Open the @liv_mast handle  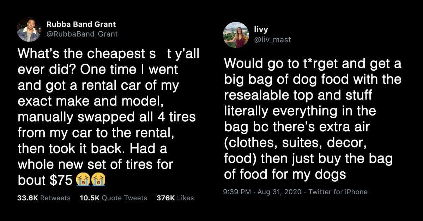[x=273, y=40]
